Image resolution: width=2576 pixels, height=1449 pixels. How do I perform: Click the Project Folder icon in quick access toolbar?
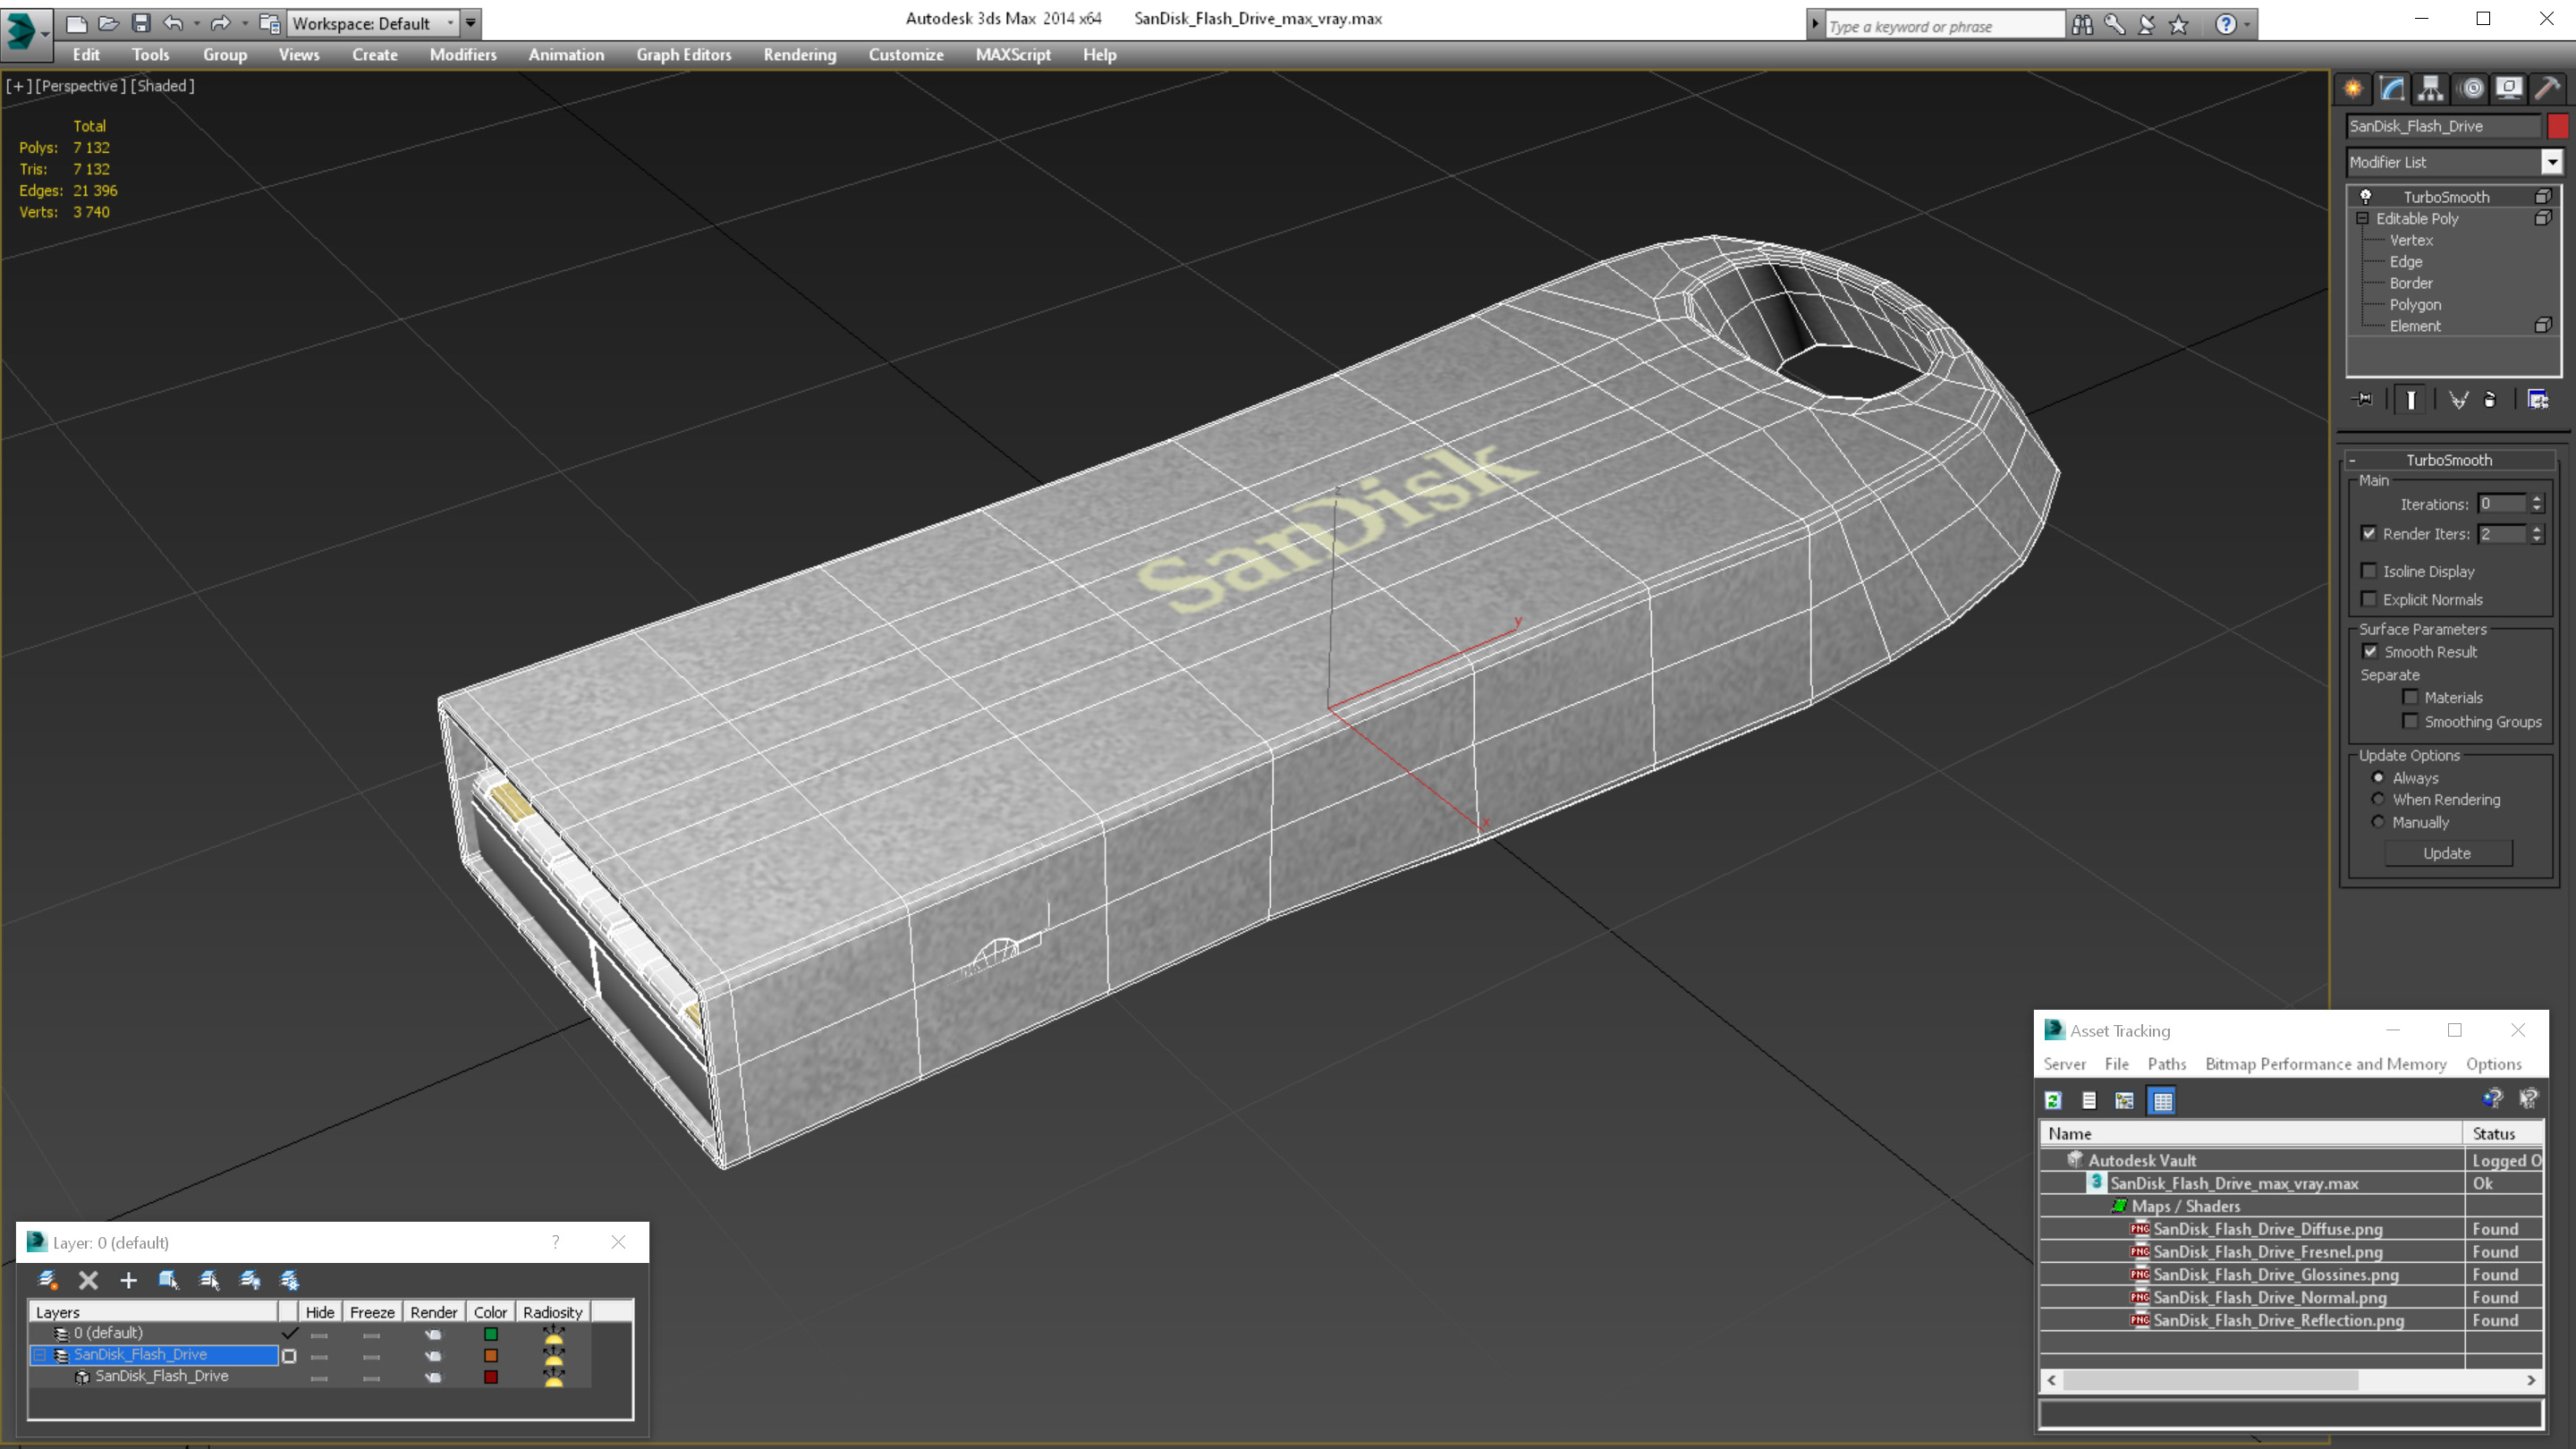(269, 23)
